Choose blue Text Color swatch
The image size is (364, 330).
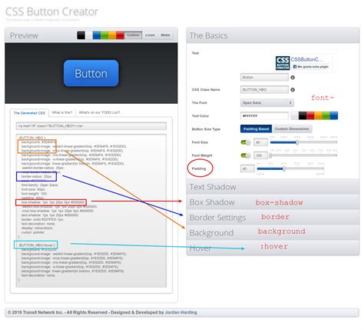click(334, 116)
